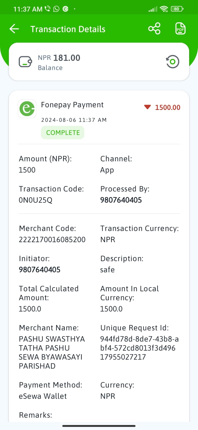Tap Processed By number 9807640405
198x430 pixels.
coord(121,200)
